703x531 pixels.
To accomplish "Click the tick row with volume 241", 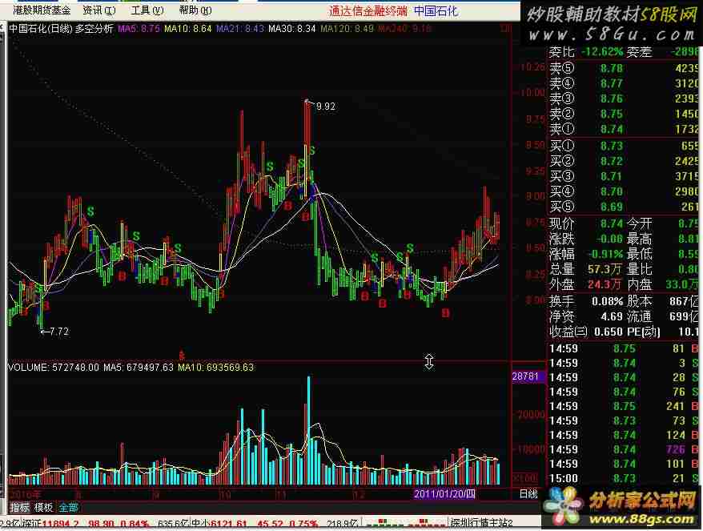I will 624,406.
